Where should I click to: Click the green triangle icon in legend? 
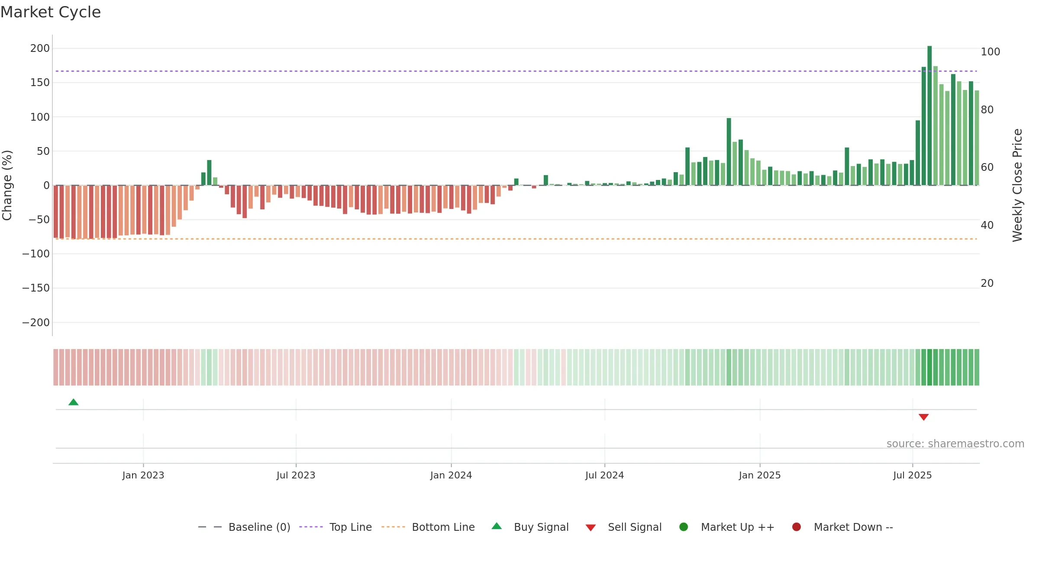(x=497, y=526)
